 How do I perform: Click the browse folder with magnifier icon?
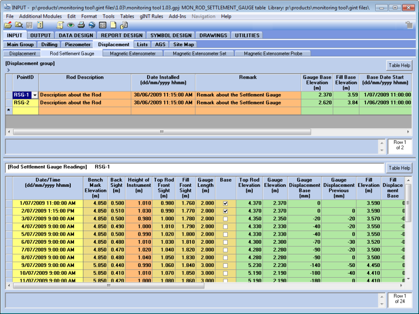tap(19, 25)
